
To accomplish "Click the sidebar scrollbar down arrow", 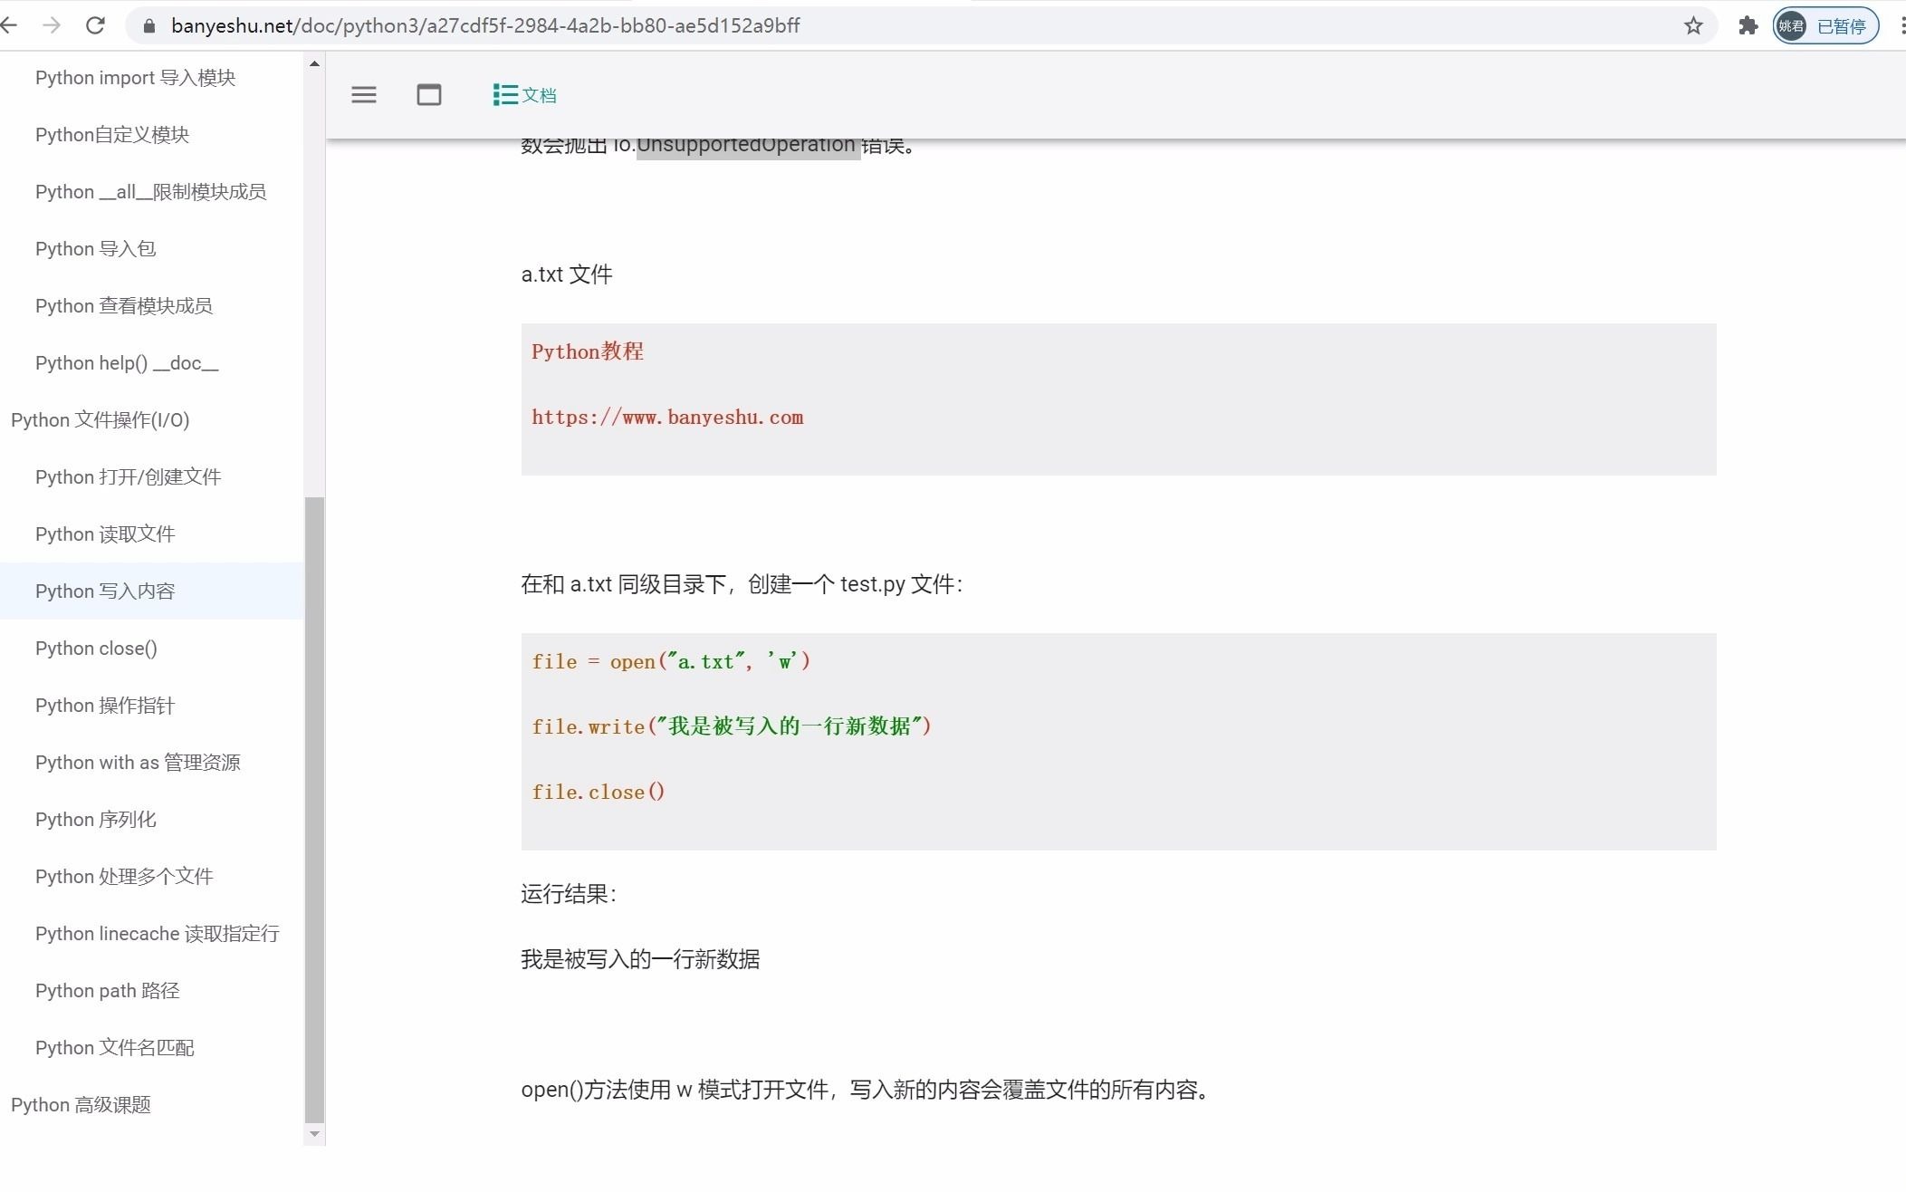I will point(314,1133).
